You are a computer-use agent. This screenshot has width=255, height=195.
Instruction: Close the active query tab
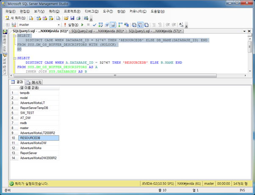pos(249,31)
